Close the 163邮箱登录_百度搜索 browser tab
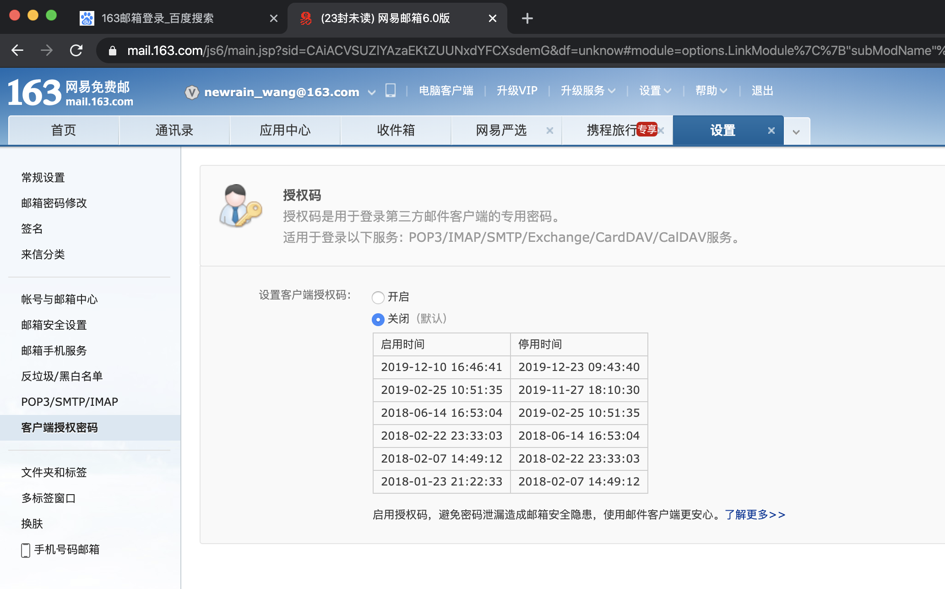This screenshot has width=945, height=589. (x=274, y=18)
